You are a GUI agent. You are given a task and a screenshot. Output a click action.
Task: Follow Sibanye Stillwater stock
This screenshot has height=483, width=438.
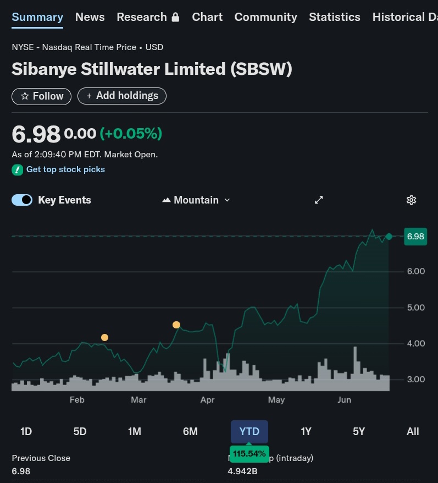point(42,96)
